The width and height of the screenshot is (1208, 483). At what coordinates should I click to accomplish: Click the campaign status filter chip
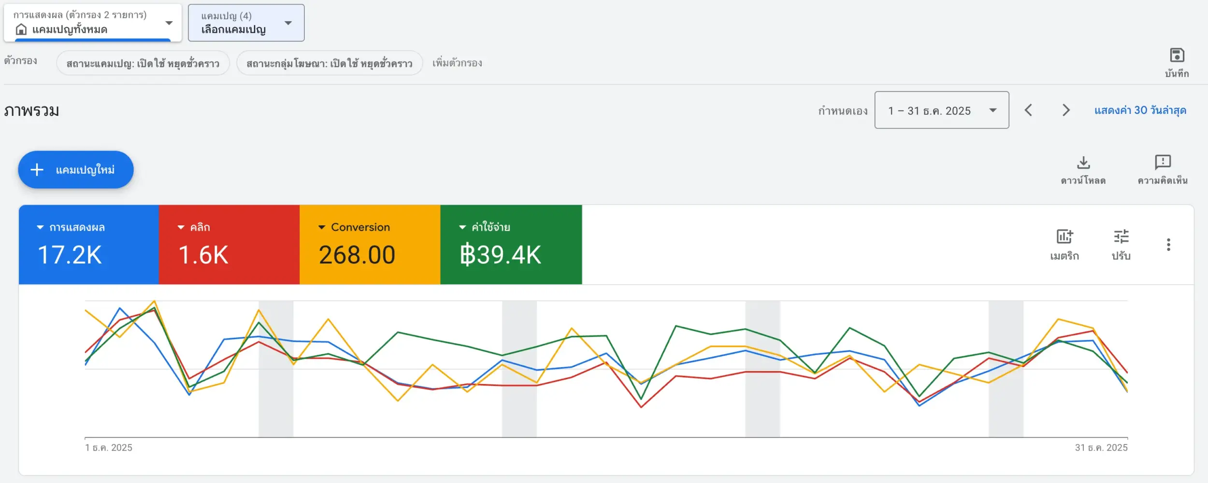[143, 63]
